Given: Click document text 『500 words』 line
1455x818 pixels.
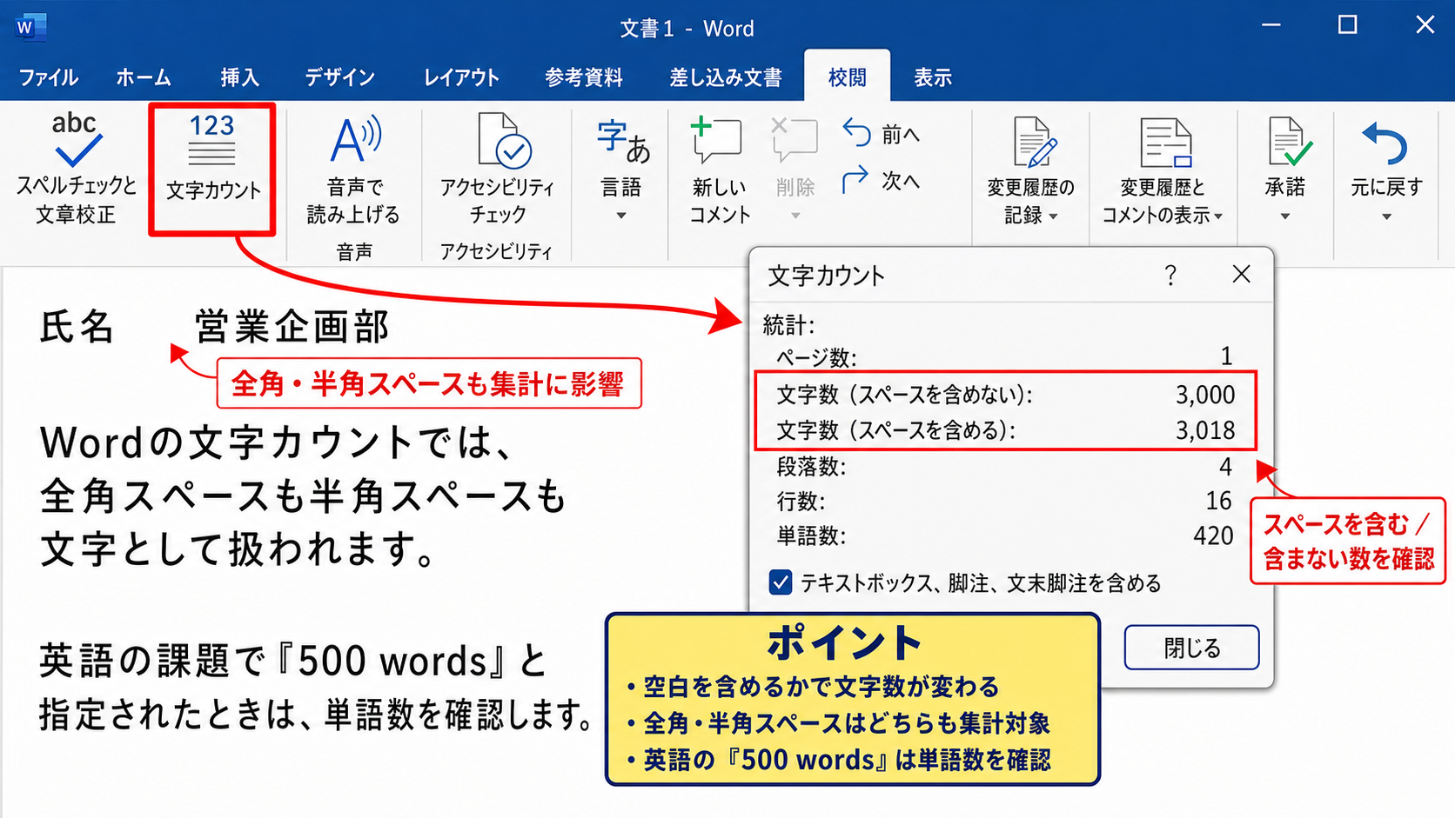Looking at the screenshot, I should (x=292, y=661).
